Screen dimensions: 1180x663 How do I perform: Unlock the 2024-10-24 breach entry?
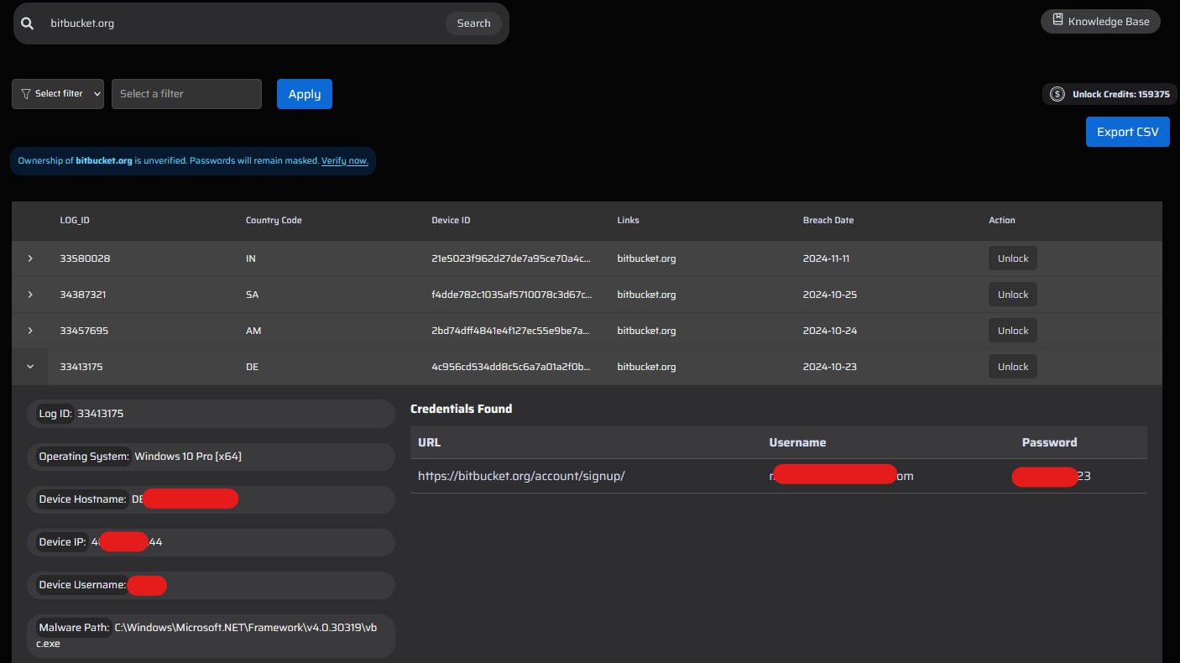click(1013, 331)
